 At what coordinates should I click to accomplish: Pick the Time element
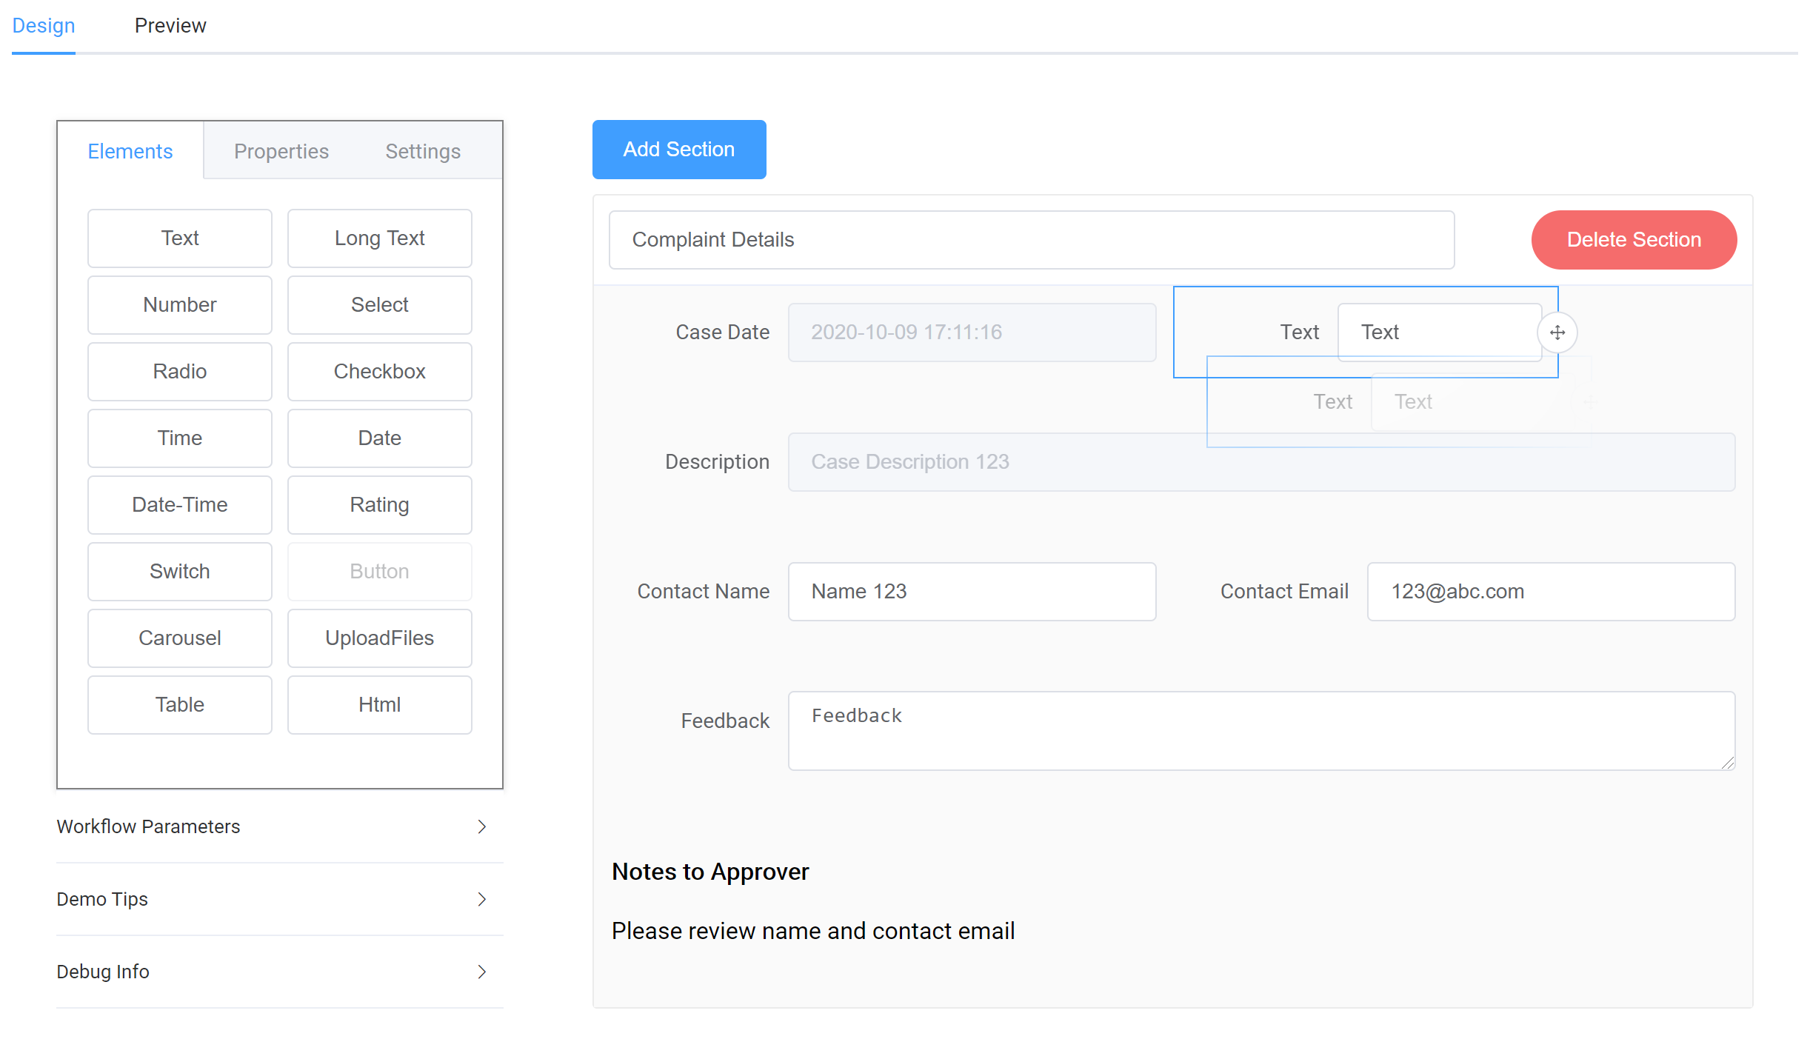click(x=180, y=438)
